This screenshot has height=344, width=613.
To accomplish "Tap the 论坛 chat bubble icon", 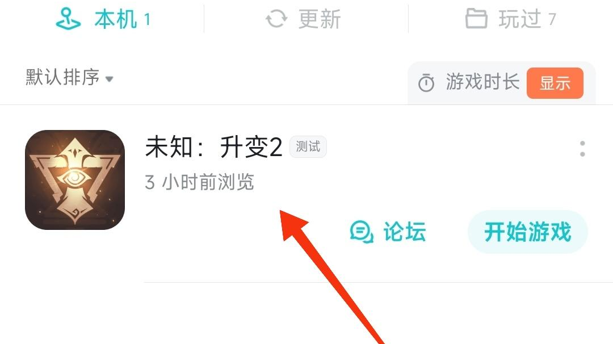I will pyautogui.click(x=361, y=232).
